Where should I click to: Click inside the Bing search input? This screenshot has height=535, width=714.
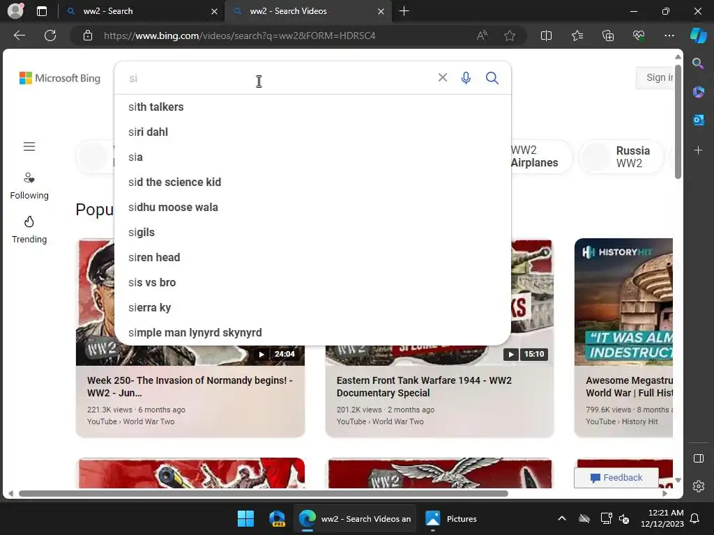(x=278, y=78)
